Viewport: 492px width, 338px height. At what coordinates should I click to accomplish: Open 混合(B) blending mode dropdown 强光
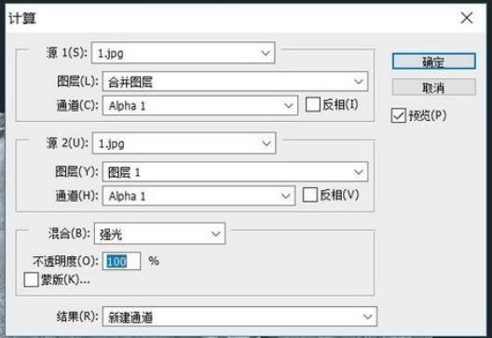pyautogui.click(x=159, y=234)
